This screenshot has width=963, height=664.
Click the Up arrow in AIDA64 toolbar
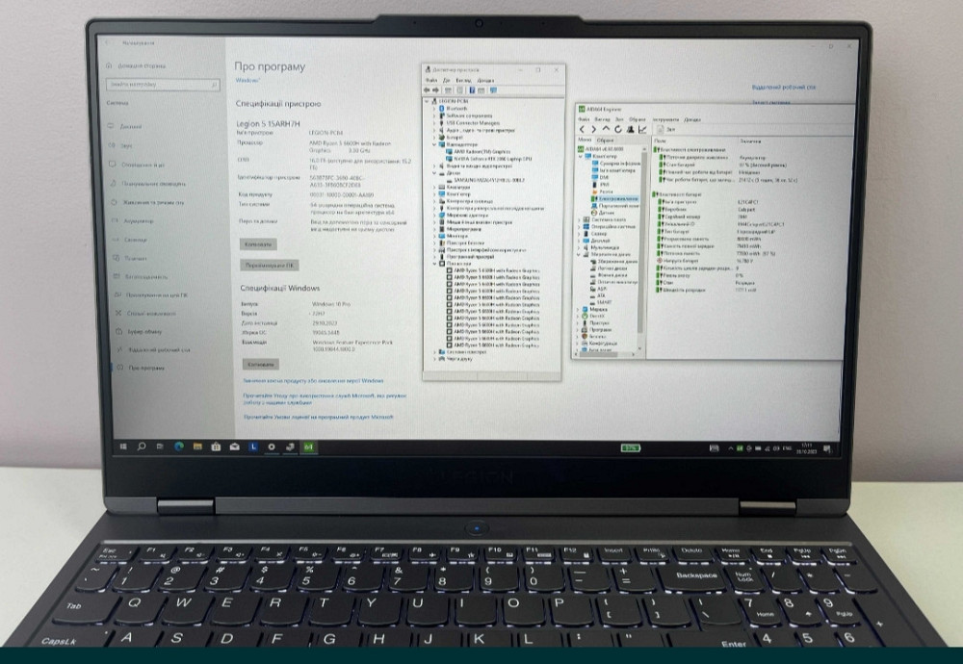(x=605, y=128)
